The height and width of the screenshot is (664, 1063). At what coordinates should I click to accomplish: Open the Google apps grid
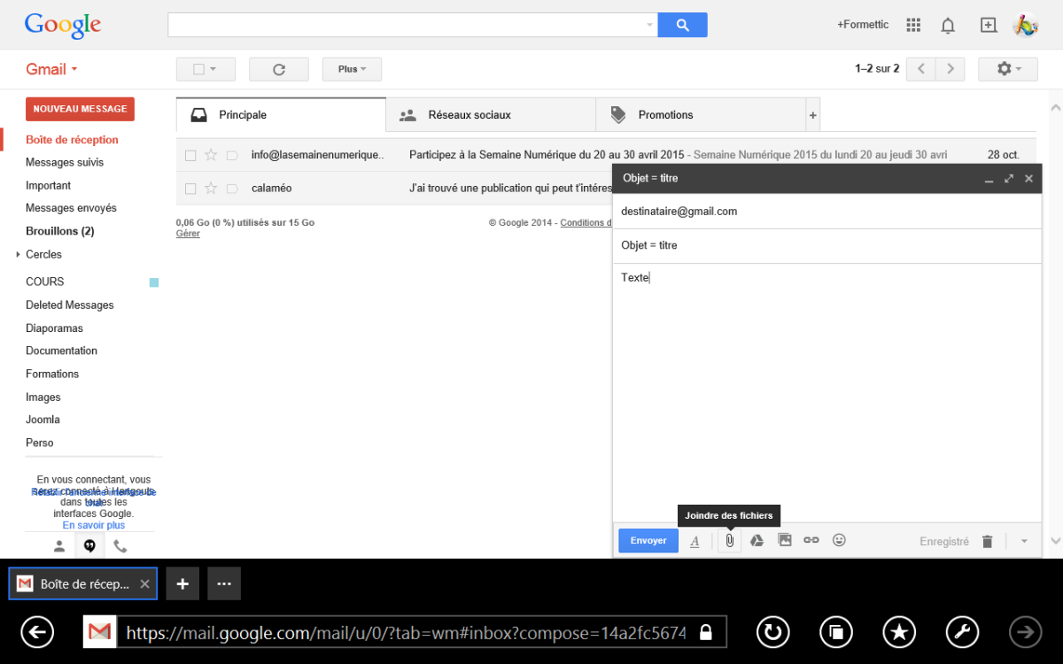pyautogui.click(x=913, y=25)
